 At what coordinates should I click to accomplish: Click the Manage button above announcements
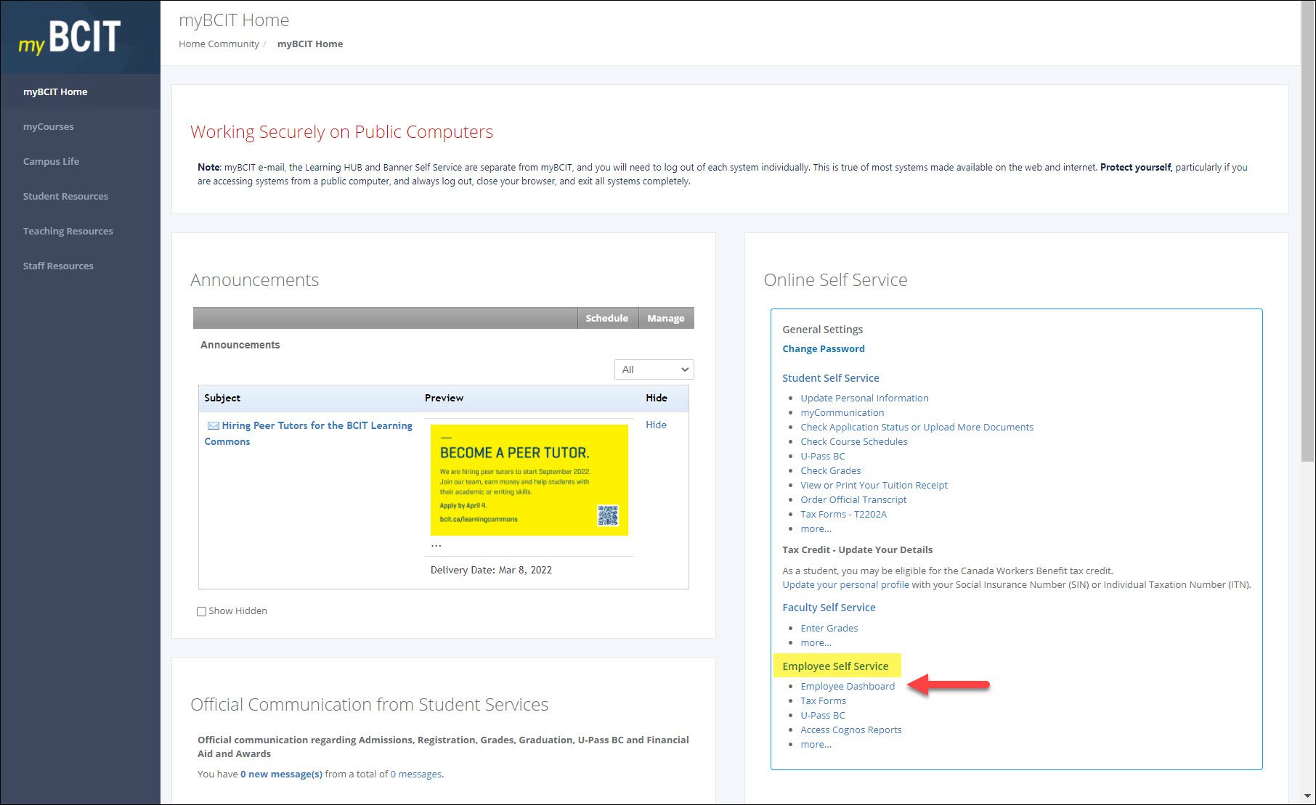coord(665,318)
